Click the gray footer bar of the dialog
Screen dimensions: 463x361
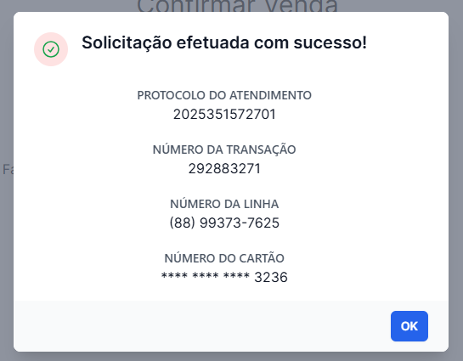[200, 326]
